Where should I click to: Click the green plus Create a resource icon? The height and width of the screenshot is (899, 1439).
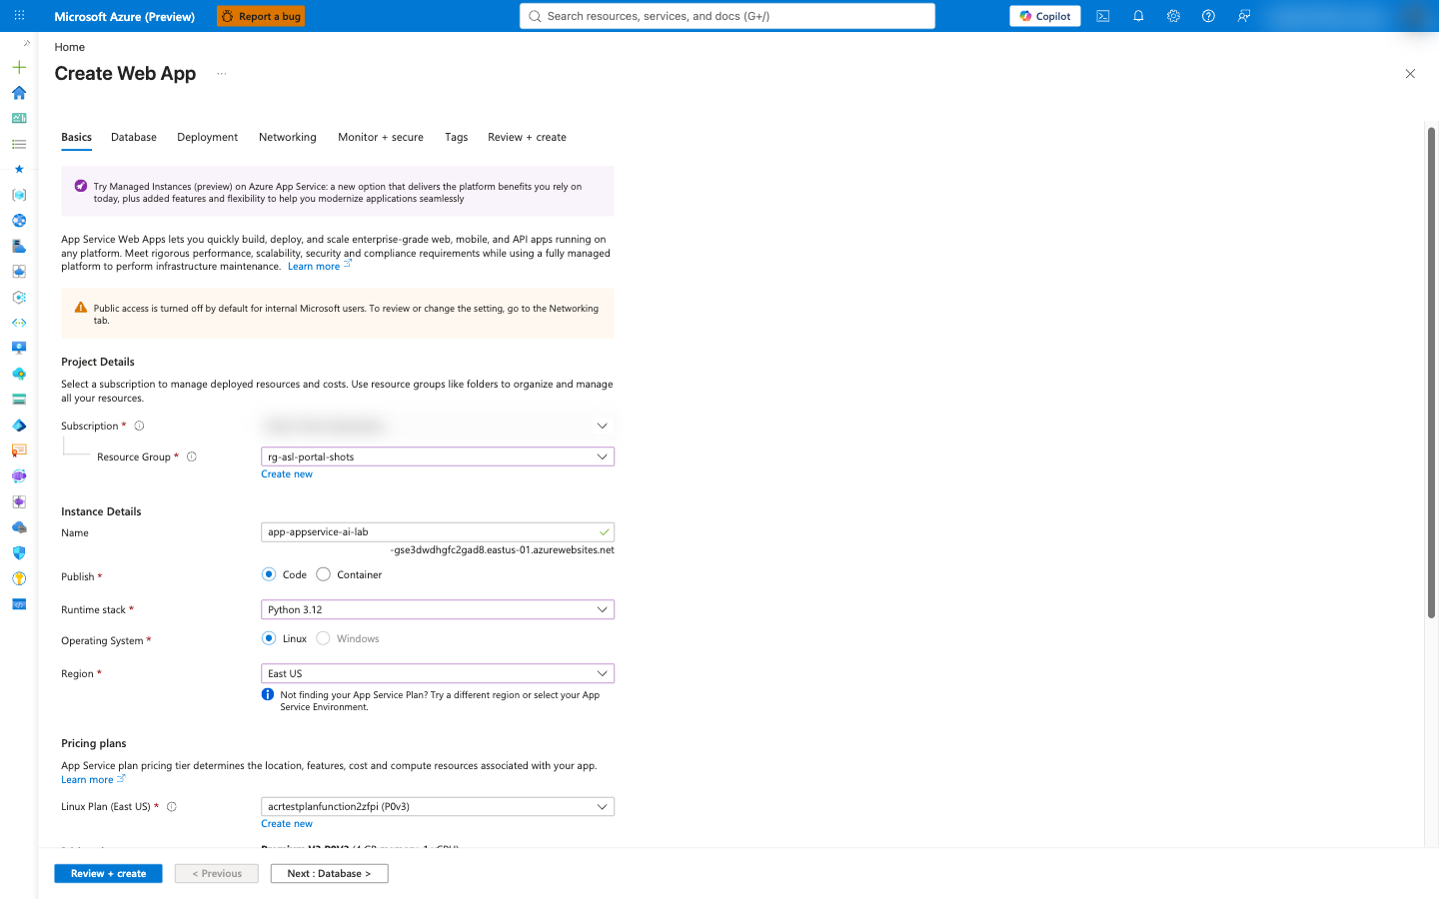pos(19,67)
